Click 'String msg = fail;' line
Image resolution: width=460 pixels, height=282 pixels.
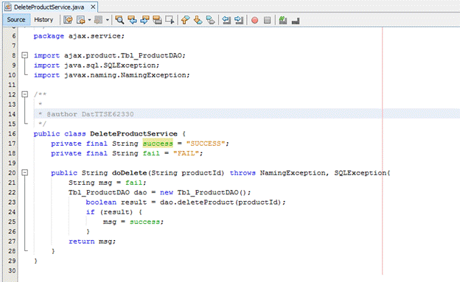tap(108, 183)
